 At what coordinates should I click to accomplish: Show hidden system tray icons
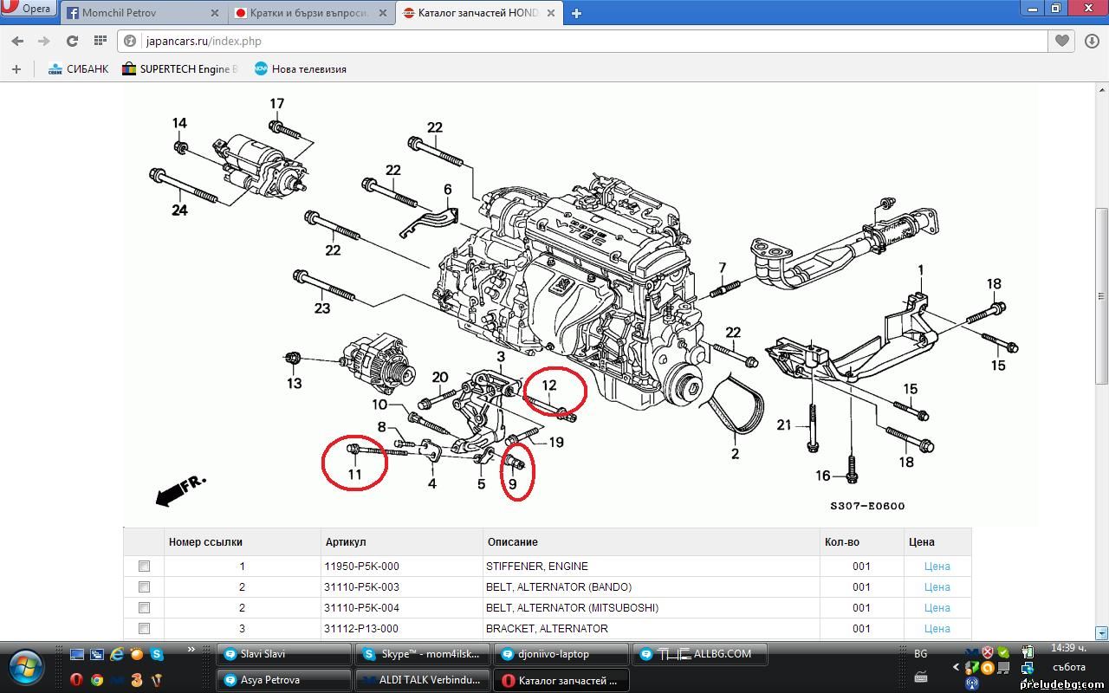(x=956, y=667)
